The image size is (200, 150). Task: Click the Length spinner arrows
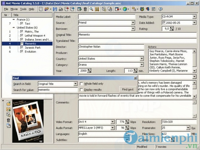click(135, 71)
